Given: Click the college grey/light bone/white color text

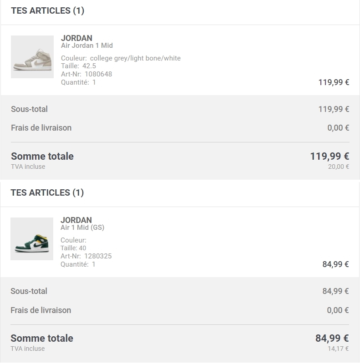Looking at the screenshot, I should coord(136,58).
